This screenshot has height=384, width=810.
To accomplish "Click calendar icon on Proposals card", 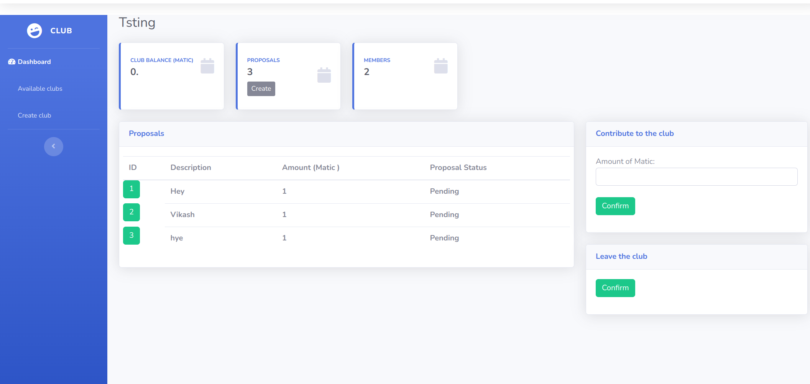I will tap(324, 75).
